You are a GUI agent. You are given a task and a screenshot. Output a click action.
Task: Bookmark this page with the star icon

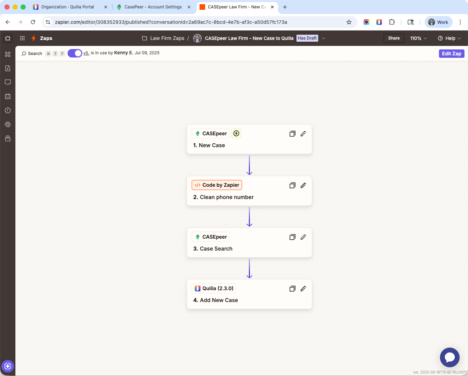click(349, 22)
